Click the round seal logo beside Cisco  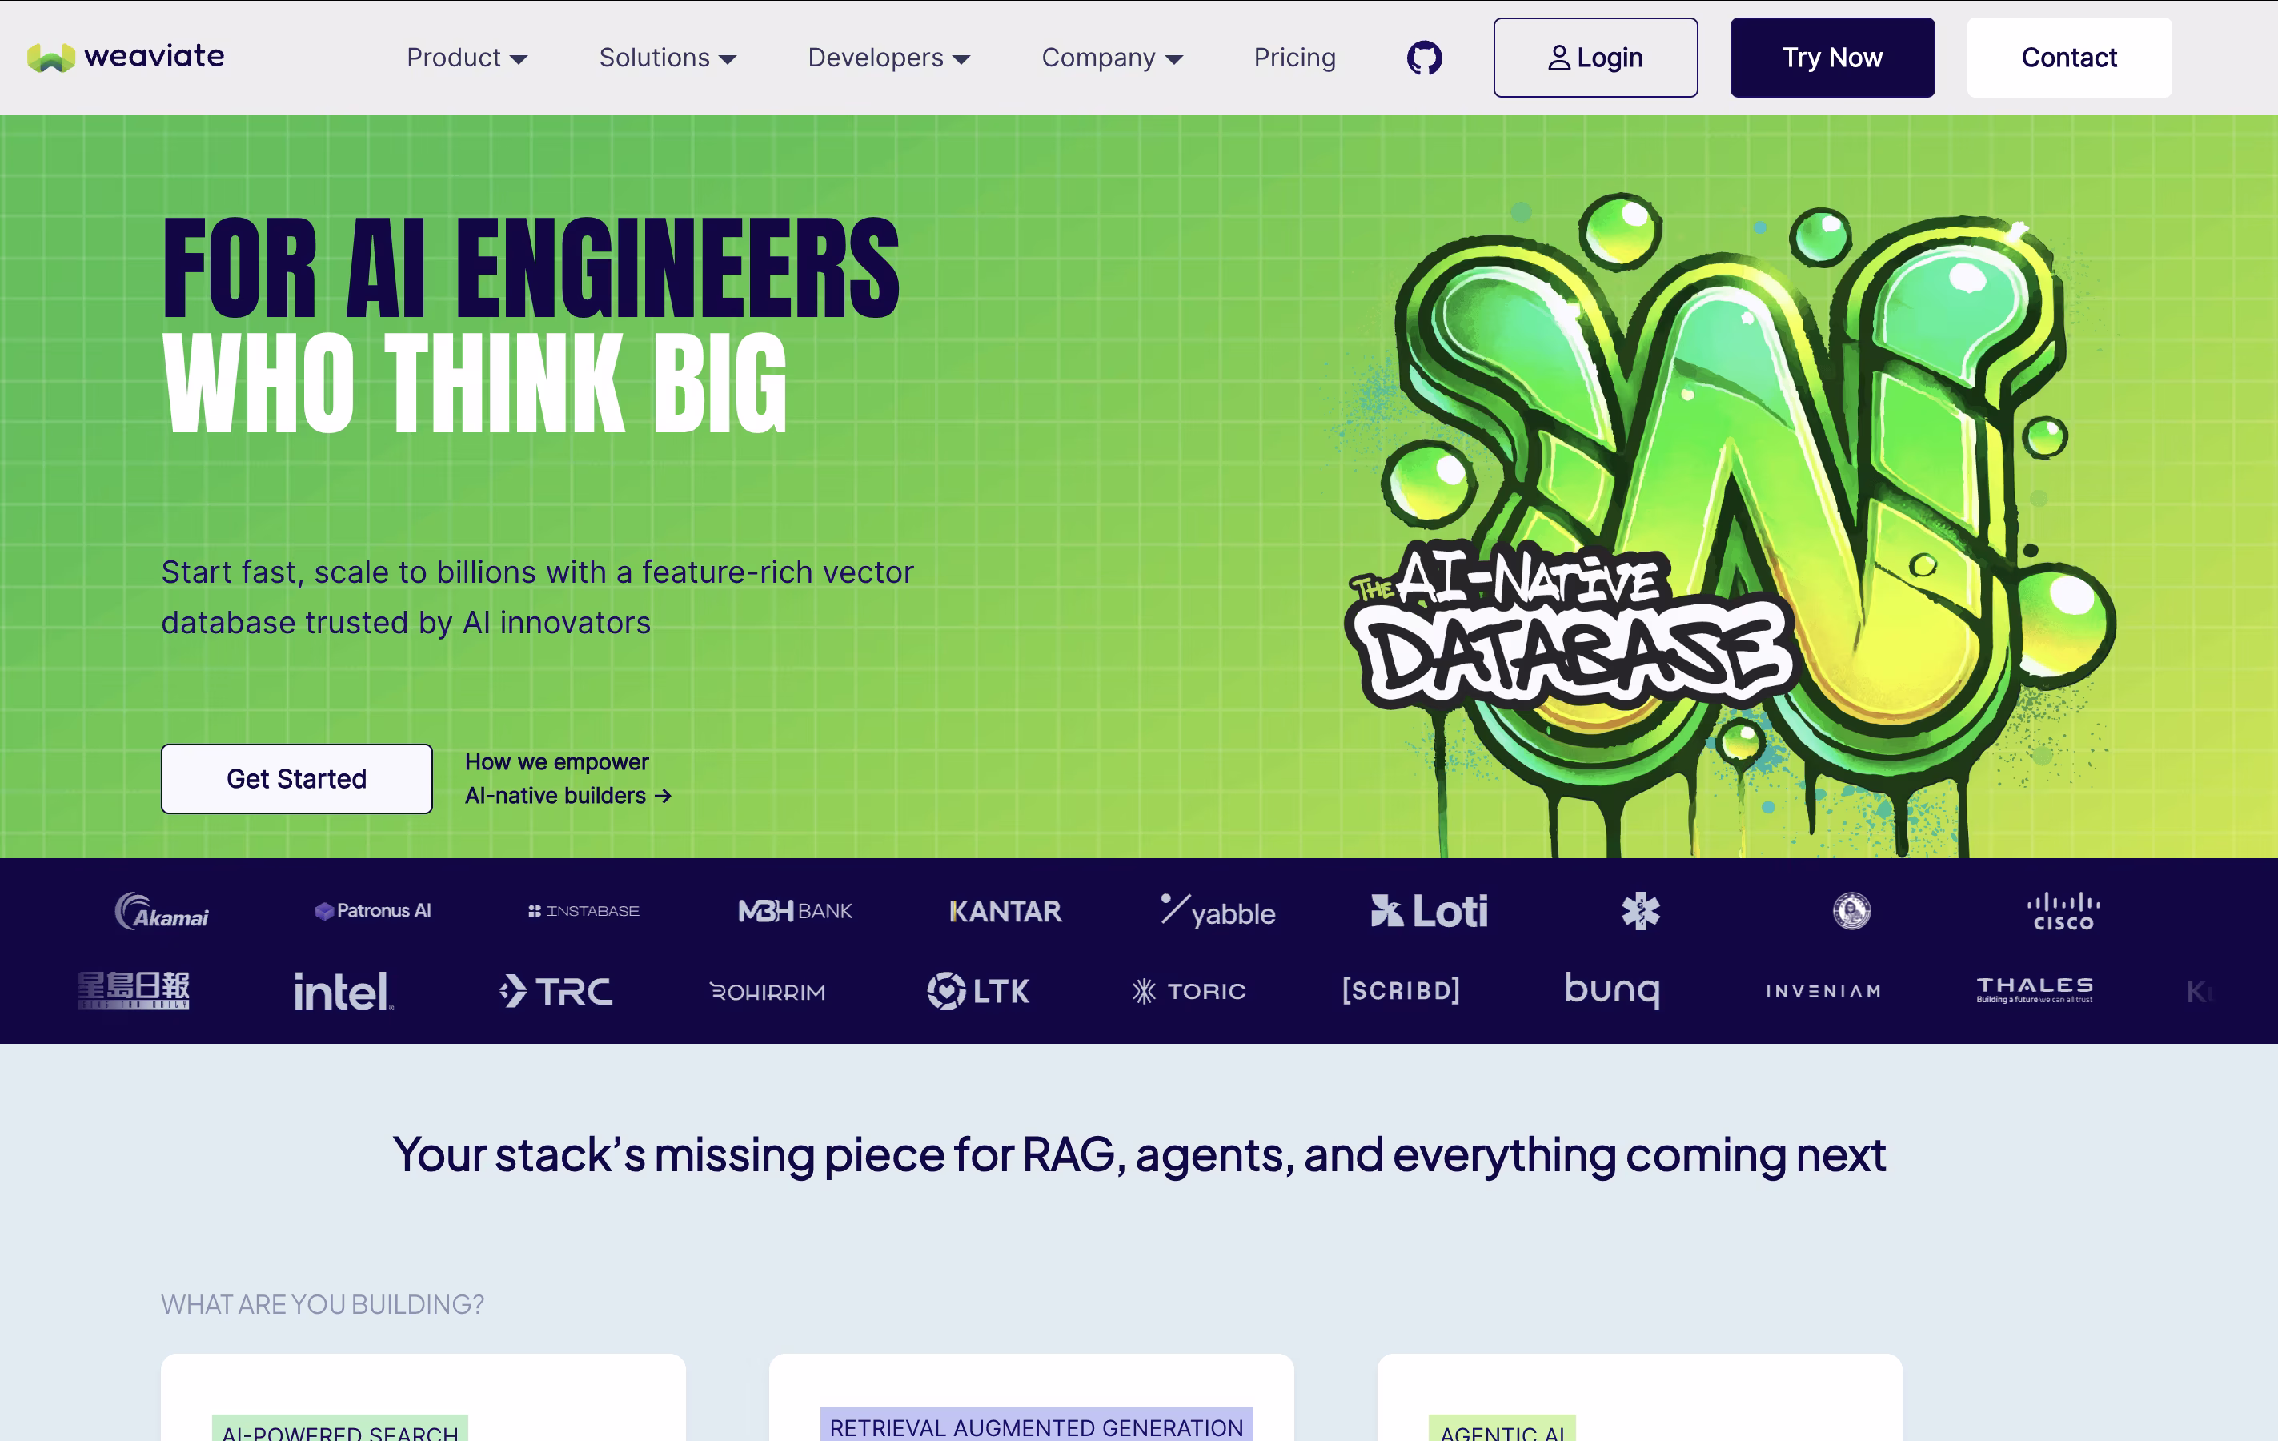tap(1851, 911)
